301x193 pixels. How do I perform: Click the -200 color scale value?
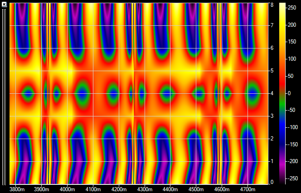(x=293, y=162)
